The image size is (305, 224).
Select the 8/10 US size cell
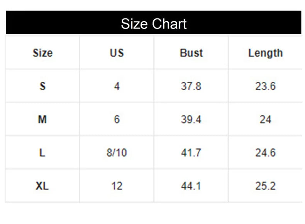point(117,153)
